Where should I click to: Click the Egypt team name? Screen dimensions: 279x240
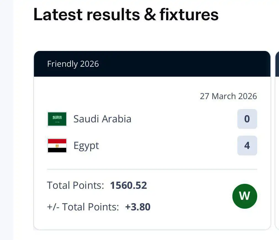coord(86,146)
